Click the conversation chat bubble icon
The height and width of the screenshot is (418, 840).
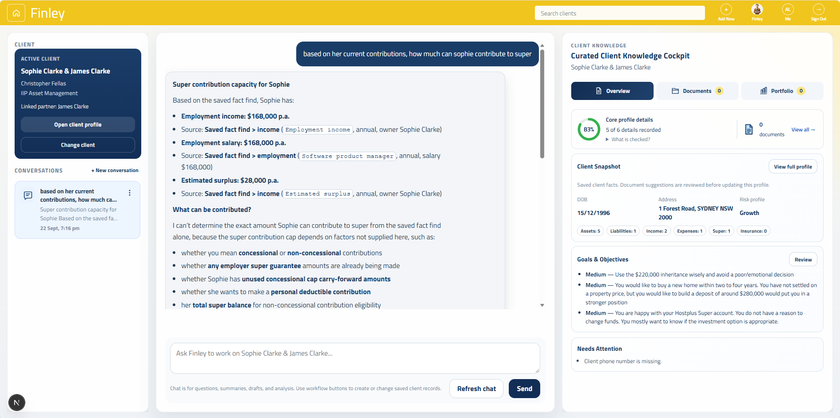[28, 196]
